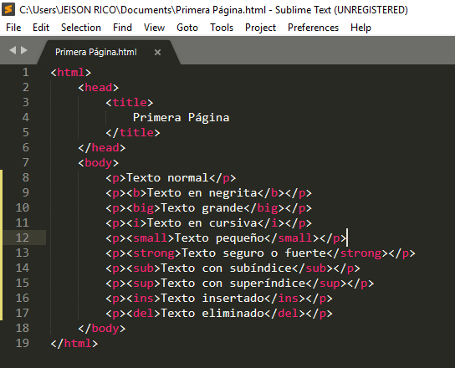The image size is (455, 368).
Task: Click the closing sup tag on line 15
Action: 326,284
